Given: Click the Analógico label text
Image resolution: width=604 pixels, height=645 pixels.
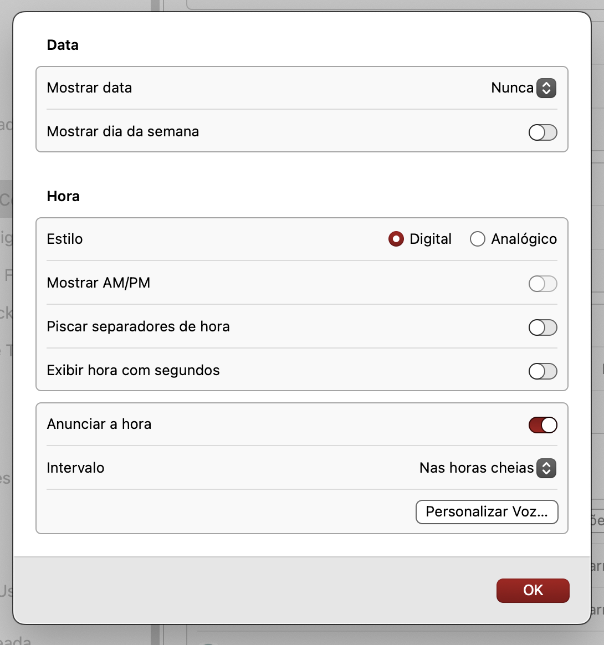Looking at the screenshot, I should pos(524,239).
